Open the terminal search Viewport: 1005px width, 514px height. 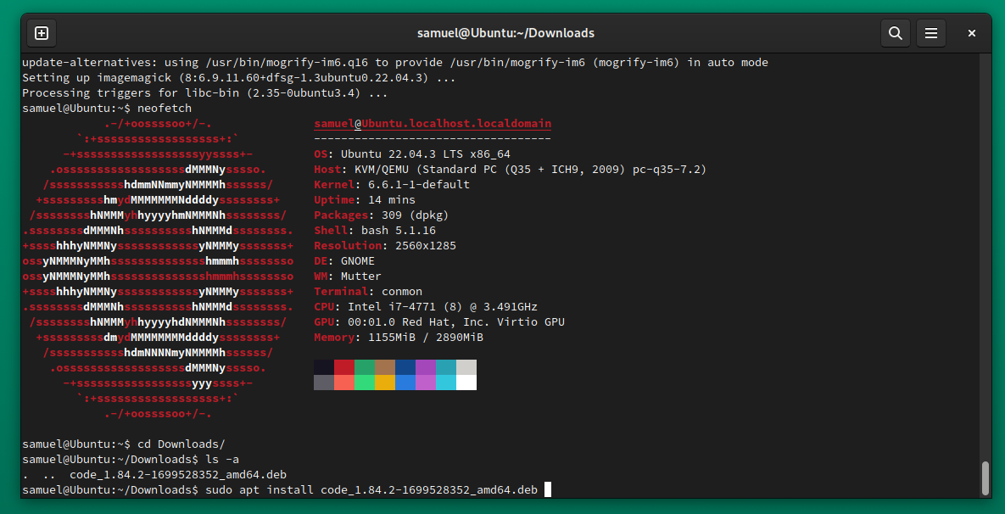pyautogui.click(x=896, y=33)
